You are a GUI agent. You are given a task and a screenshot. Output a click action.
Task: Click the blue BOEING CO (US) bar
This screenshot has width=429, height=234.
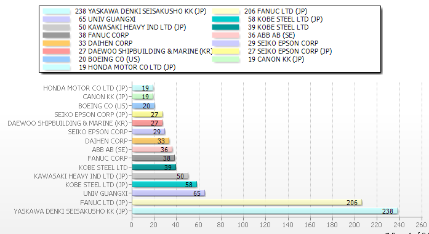[143, 105]
